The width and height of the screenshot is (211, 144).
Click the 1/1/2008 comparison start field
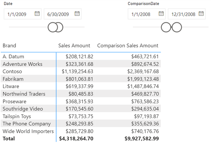coord(147,14)
